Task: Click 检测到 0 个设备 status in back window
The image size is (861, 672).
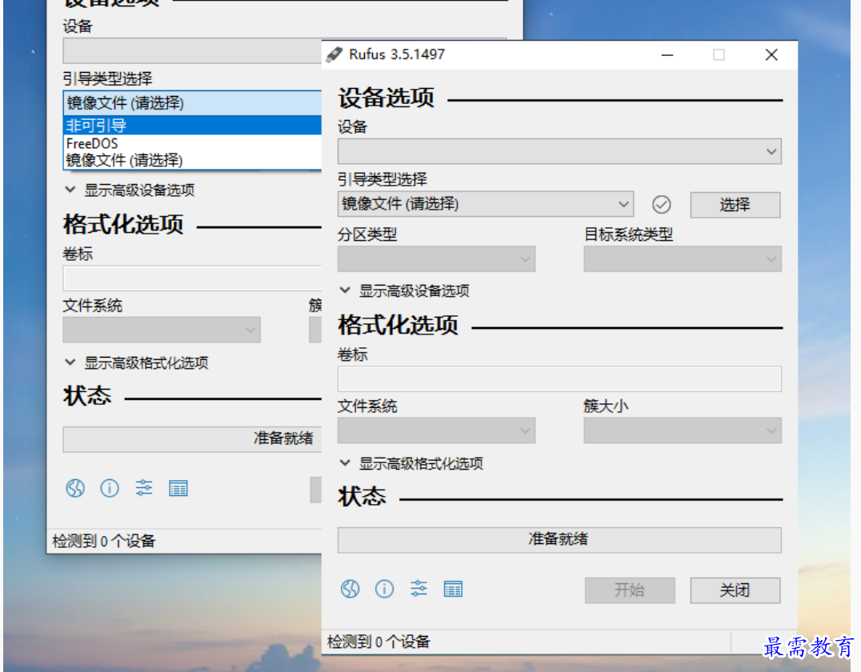Action: tap(103, 542)
